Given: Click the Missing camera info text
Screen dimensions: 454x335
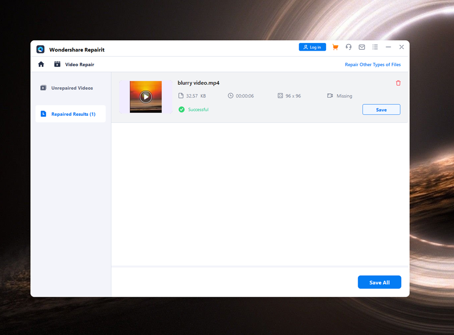Looking at the screenshot, I should pos(344,96).
